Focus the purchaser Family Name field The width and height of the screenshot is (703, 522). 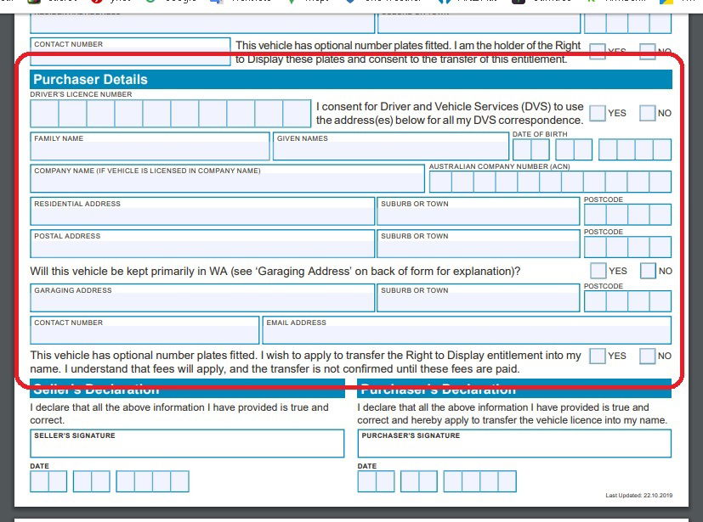coord(150,146)
